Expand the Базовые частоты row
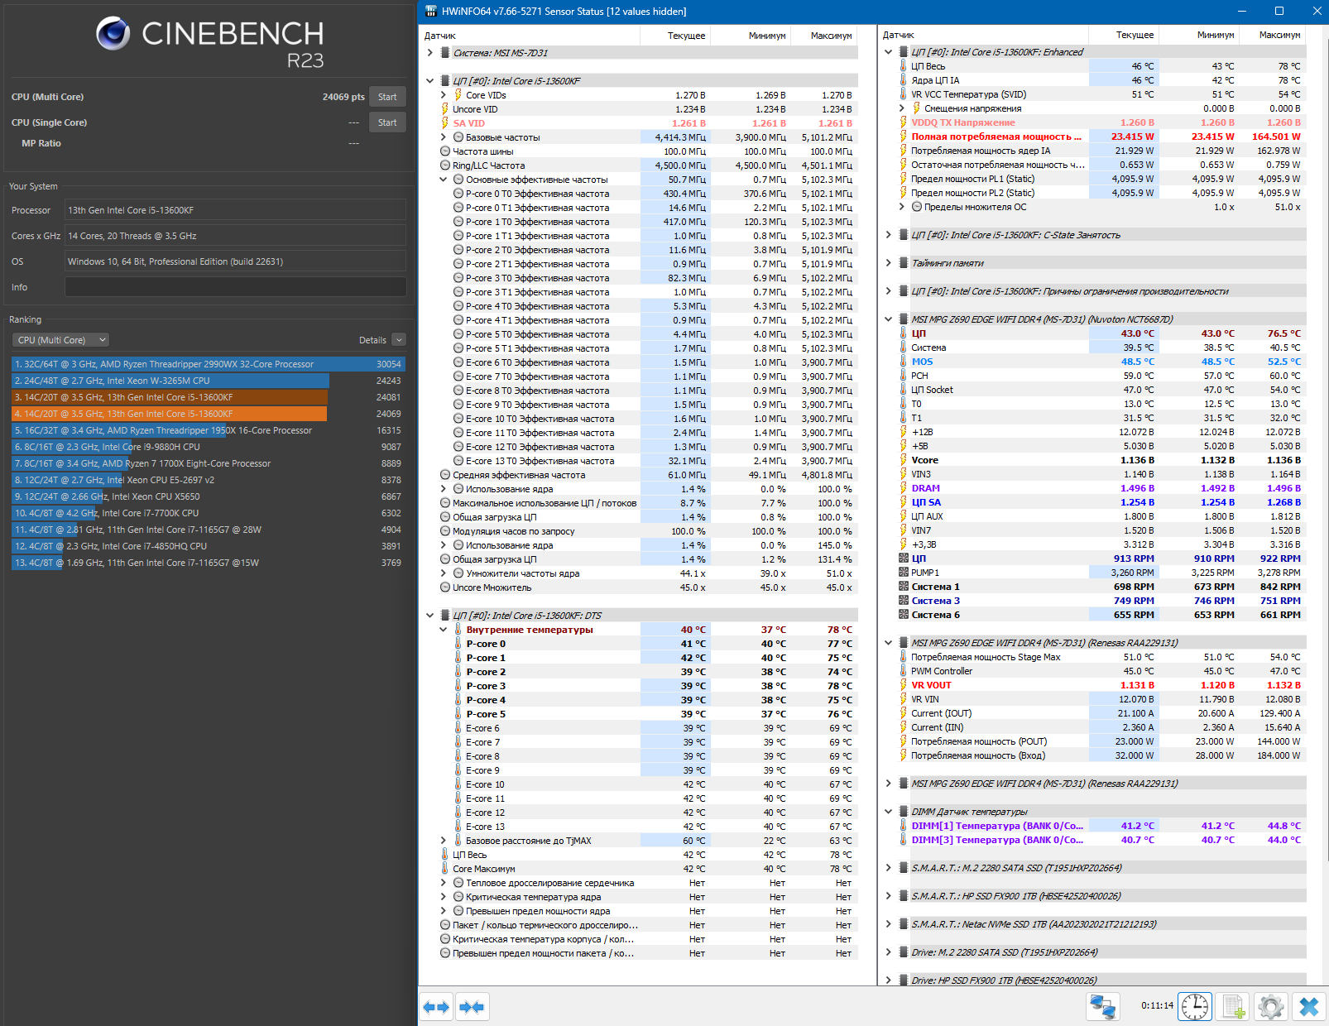 444,137
